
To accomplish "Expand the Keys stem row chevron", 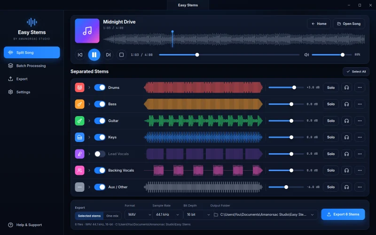I will pos(89,137).
